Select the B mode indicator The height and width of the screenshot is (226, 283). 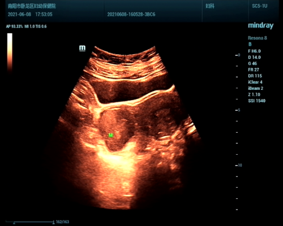[250, 44]
